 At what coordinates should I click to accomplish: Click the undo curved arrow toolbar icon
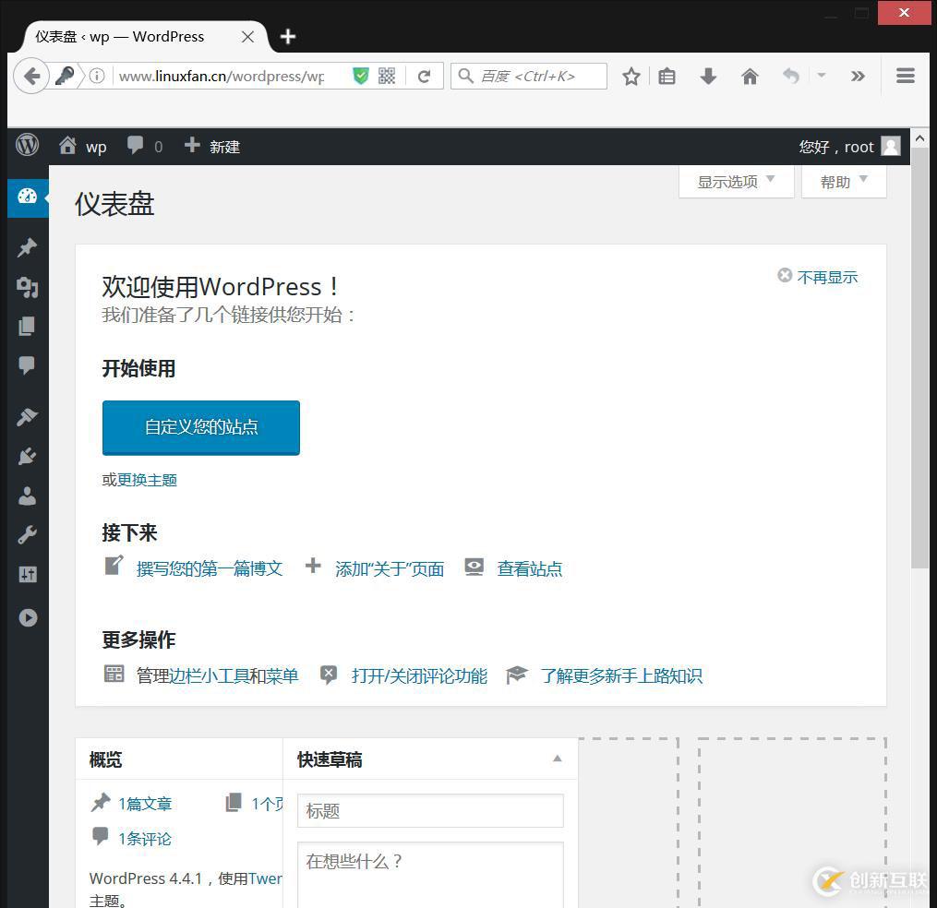coord(790,76)
